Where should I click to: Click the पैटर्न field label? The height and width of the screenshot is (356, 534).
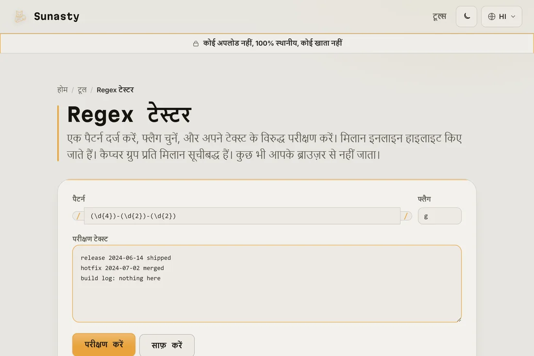click(x=79, y=199)
